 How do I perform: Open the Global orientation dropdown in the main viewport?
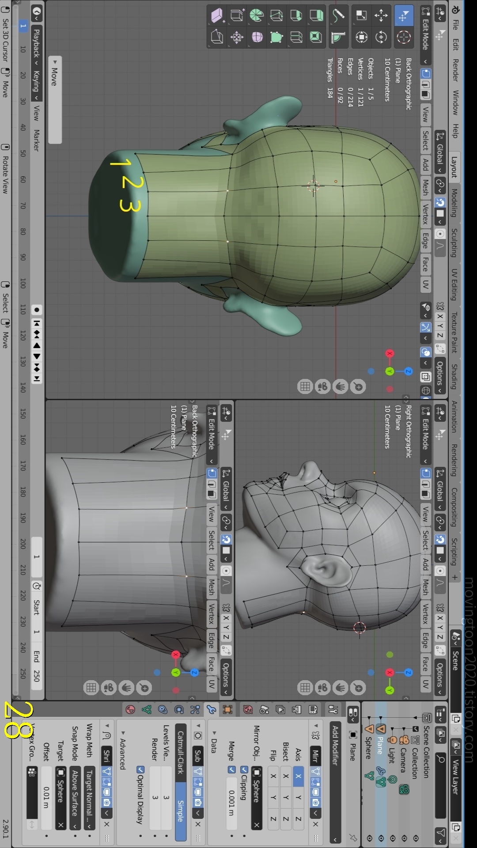440,153
